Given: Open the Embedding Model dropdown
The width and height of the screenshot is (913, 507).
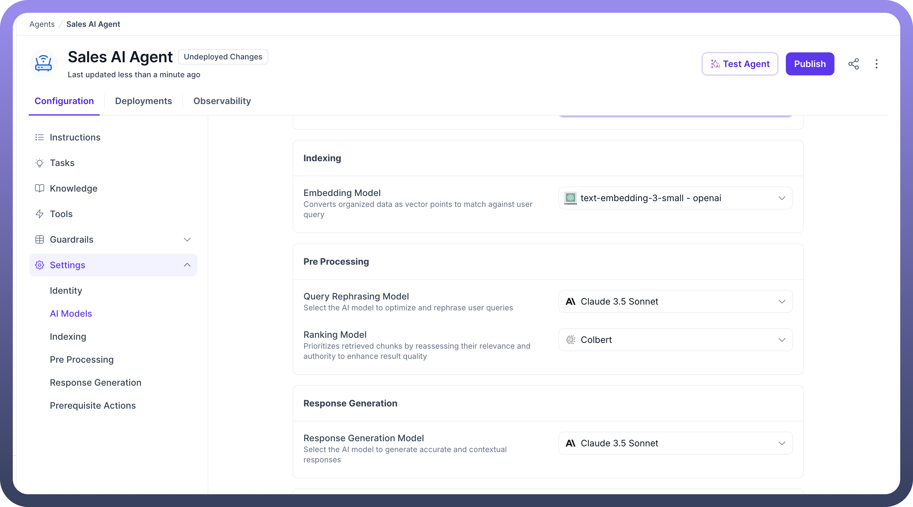Looking at the screenshot, I should pyautogui.click(x=675, y=198).
